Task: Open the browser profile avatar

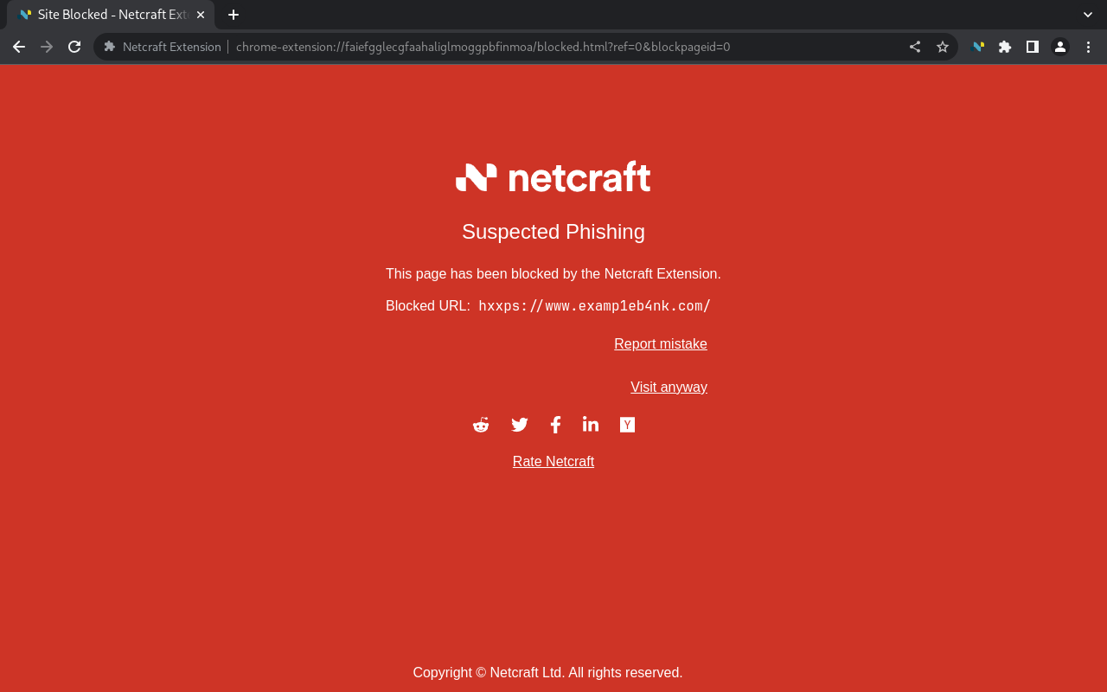Action: (1059, 46)
